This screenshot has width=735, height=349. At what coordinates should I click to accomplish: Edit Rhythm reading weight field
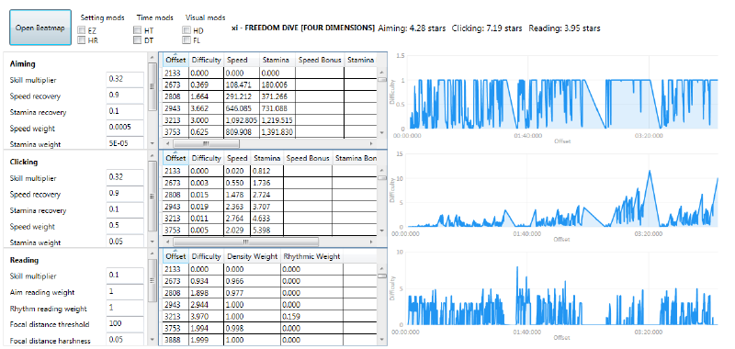click(x=125, y=308)
